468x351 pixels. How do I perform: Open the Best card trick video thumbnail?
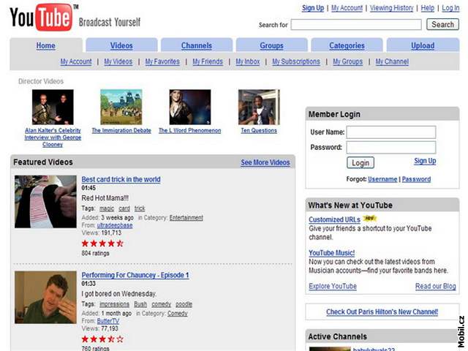[45, 202]
